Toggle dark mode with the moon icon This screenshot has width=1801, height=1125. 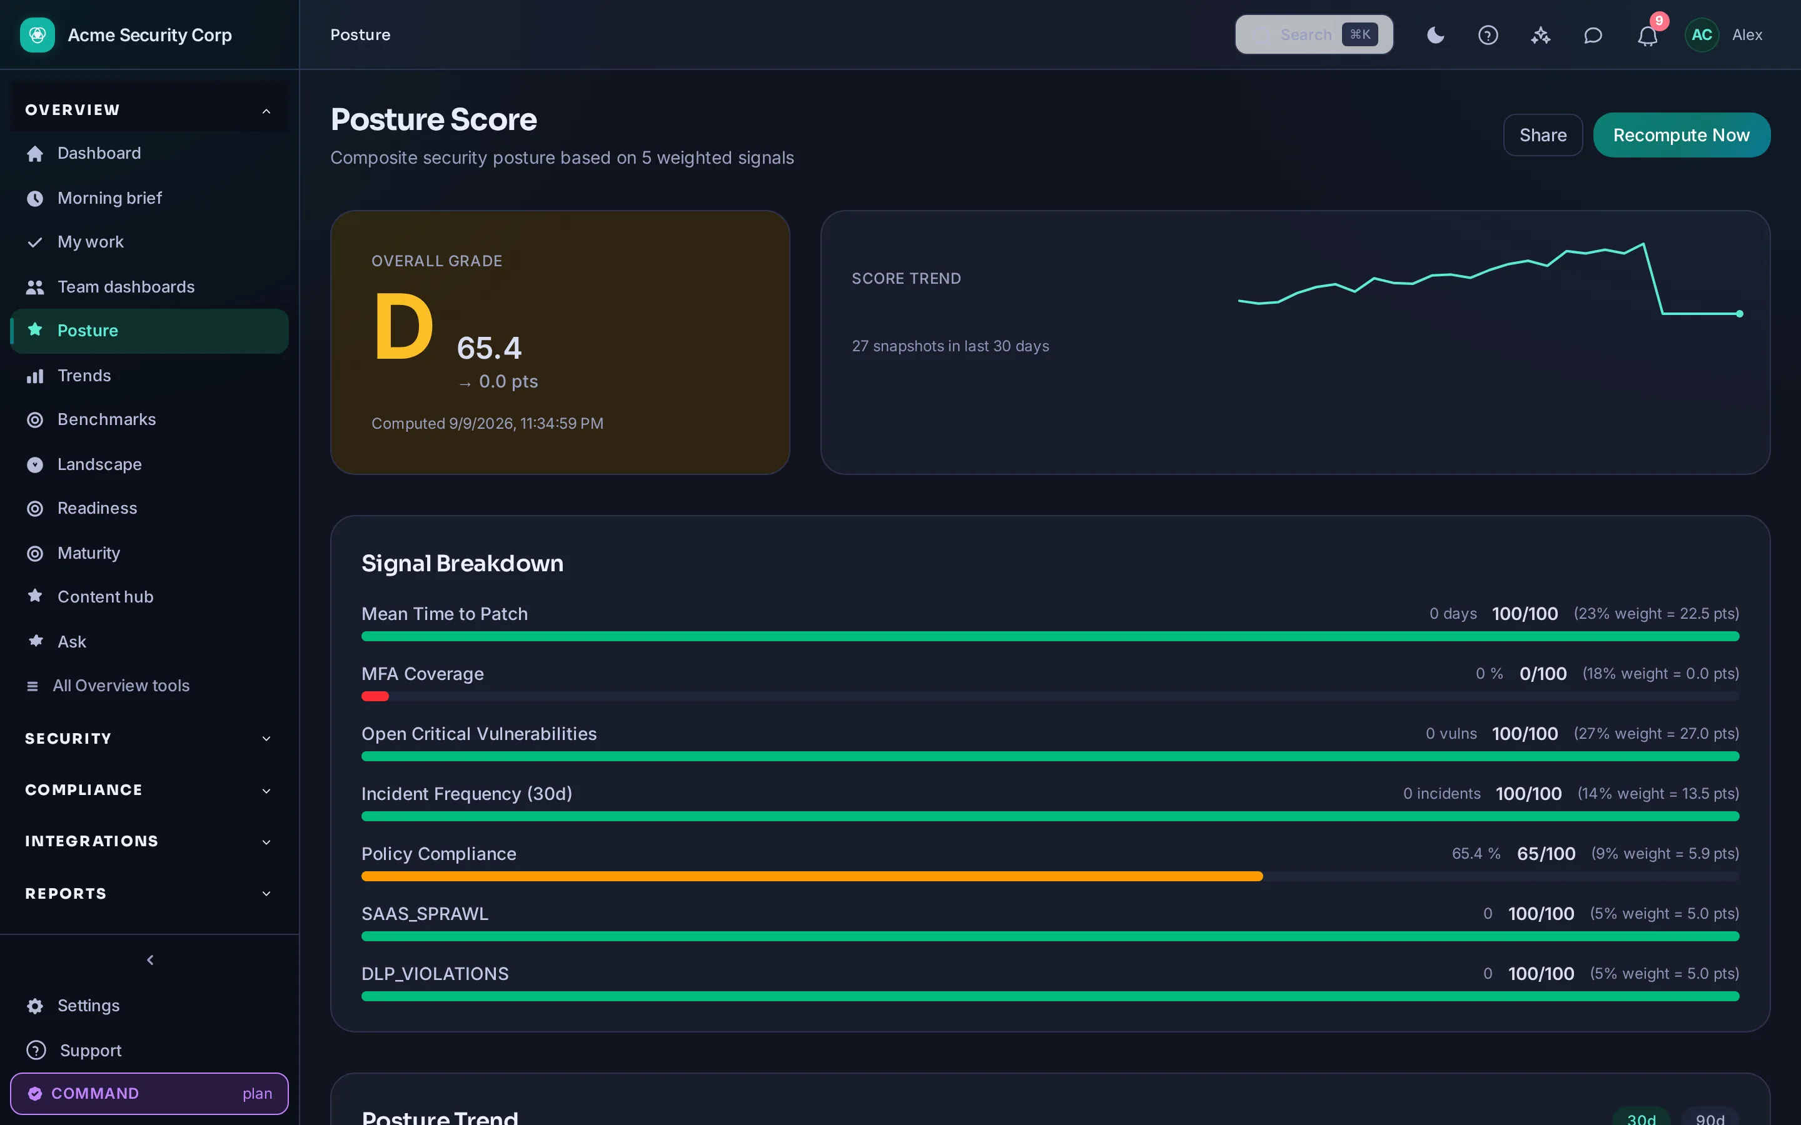point(1436,35)
